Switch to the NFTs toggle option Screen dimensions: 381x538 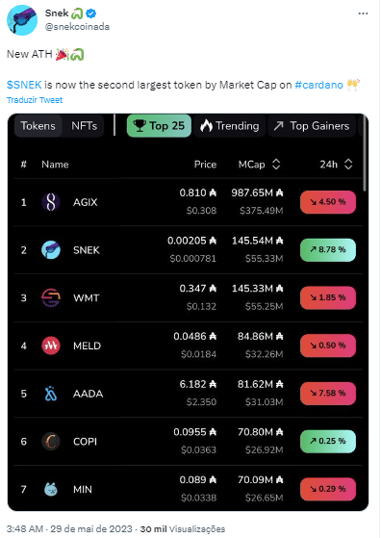[x=84, y=126]
